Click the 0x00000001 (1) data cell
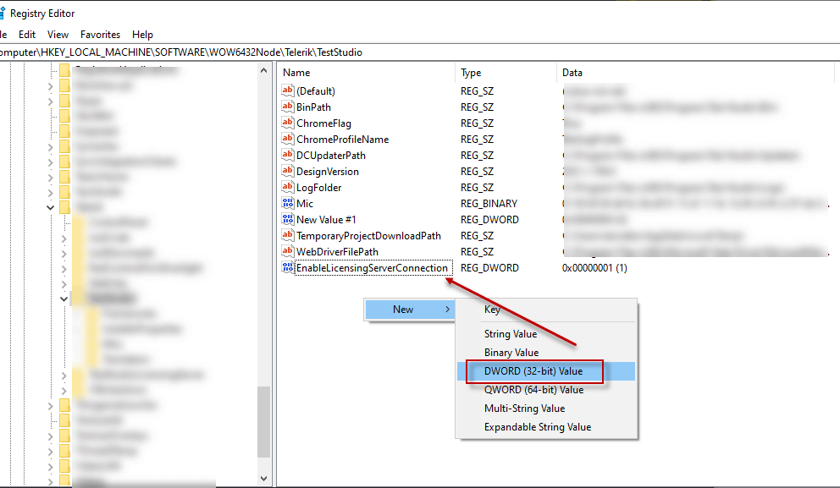The image size is (840, 488). (594, 267)
